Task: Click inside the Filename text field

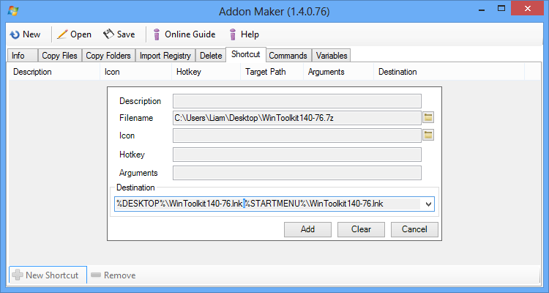Action: tap(297, 118)
